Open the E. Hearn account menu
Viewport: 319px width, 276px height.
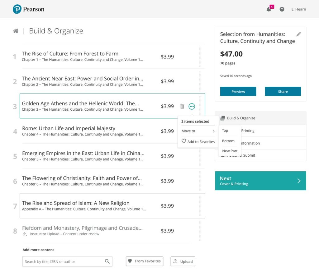[298, 9]
